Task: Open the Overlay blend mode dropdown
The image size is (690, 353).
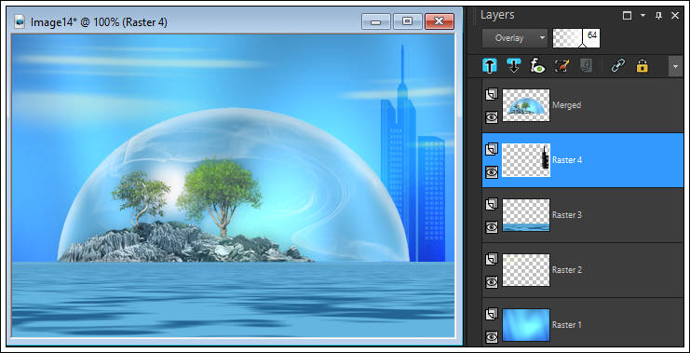Action: point(515,38)
